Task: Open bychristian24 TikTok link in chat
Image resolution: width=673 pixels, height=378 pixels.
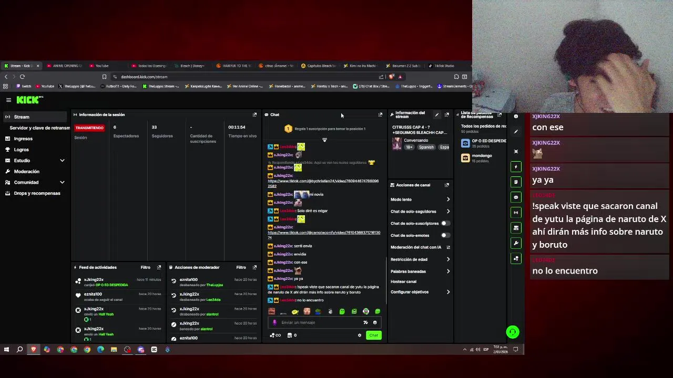Action: point(323,183)
